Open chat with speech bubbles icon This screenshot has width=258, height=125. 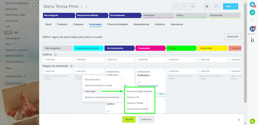193,6
